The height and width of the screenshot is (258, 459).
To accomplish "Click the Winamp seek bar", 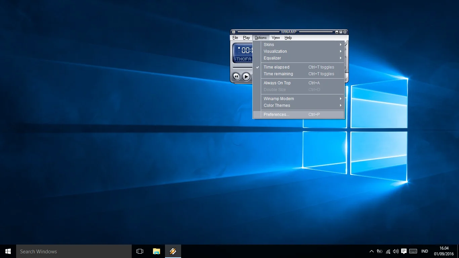I will 243,68.
